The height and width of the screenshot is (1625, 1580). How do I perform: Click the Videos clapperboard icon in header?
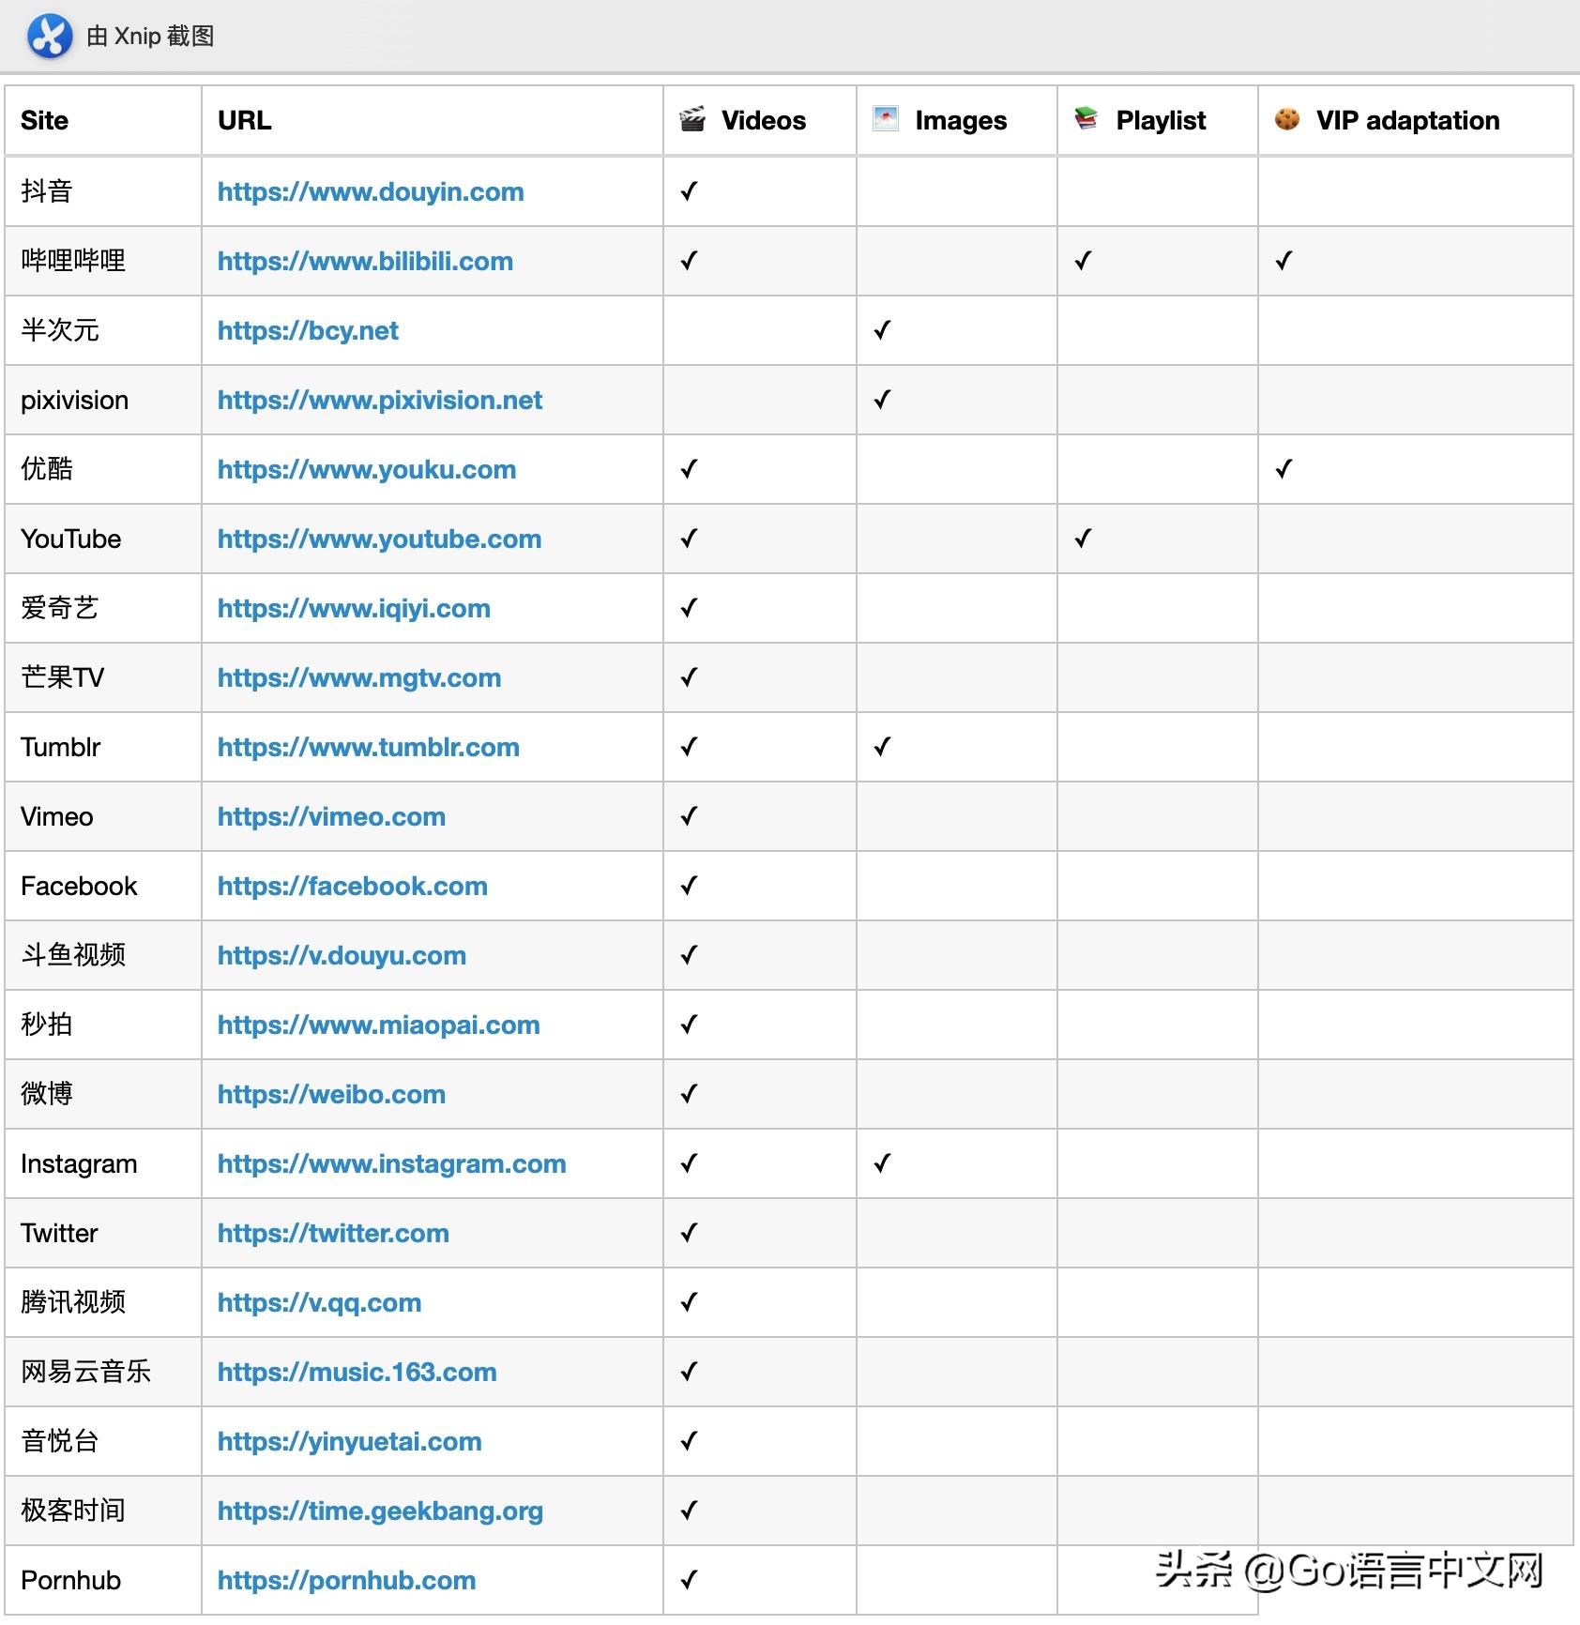690,119
